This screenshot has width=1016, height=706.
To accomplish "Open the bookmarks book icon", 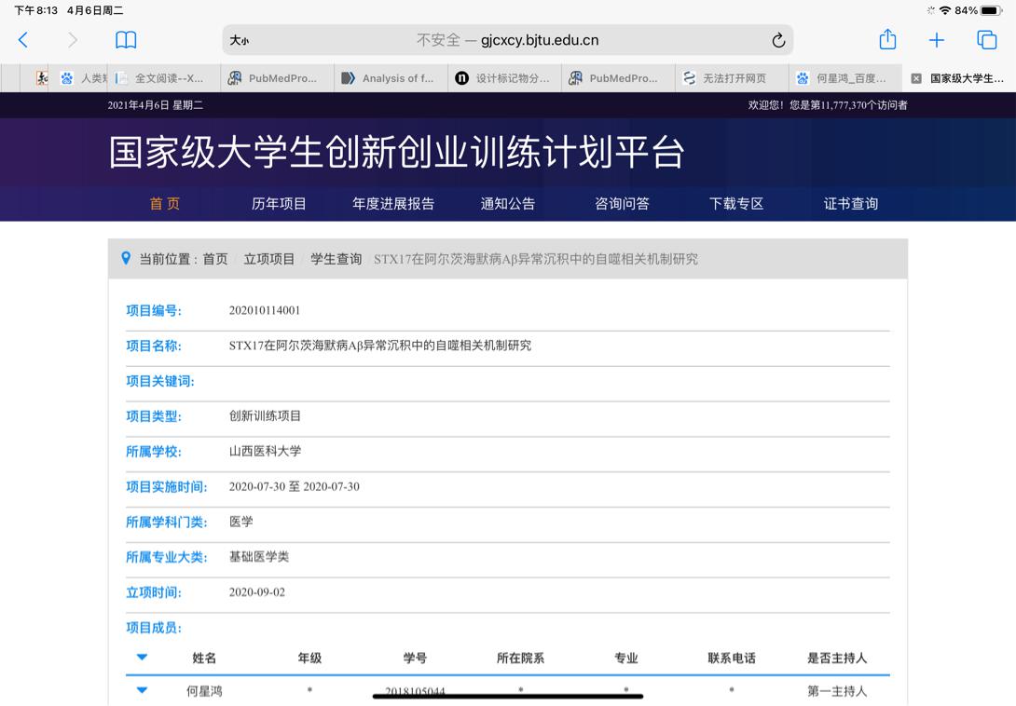I will (x=126, y=40).
